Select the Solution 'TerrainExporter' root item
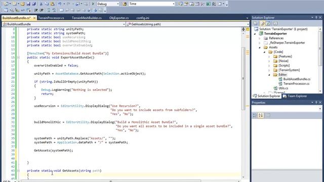324x182 pixels. coord(283,29)
